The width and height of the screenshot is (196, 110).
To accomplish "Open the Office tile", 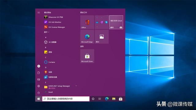I will [87, 22].
